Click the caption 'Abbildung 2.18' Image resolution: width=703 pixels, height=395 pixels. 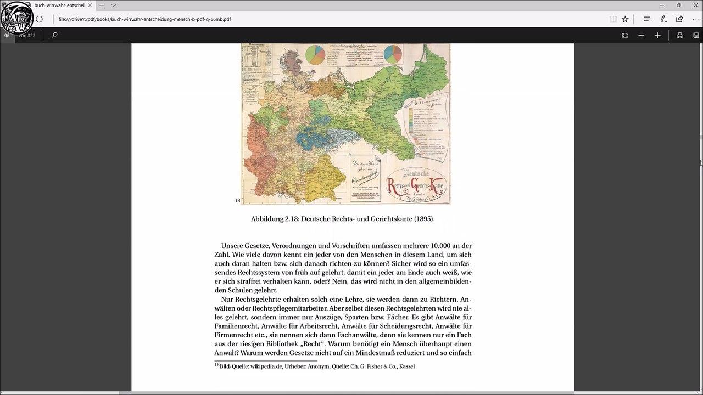(275, 219)
